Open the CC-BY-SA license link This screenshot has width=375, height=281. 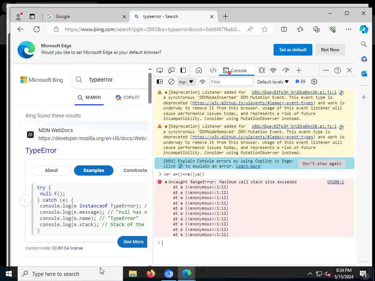(x=67, y=248)
